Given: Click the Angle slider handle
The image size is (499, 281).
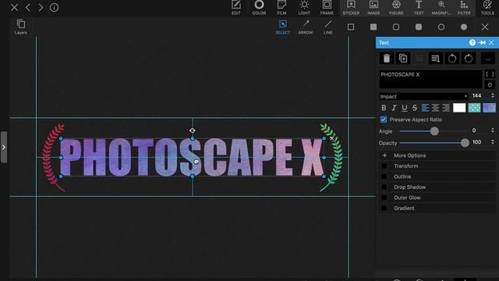Looking at the screenshot, I should 434,131.
